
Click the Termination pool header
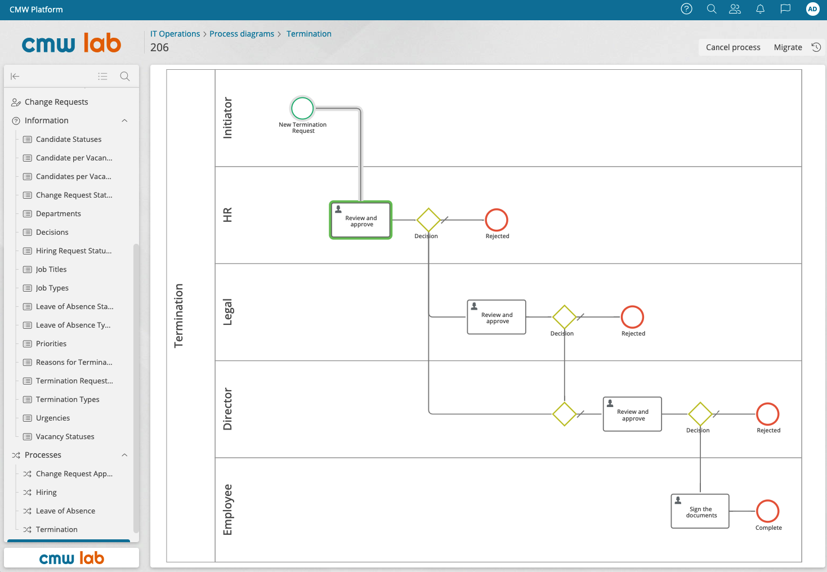[179, 316]
